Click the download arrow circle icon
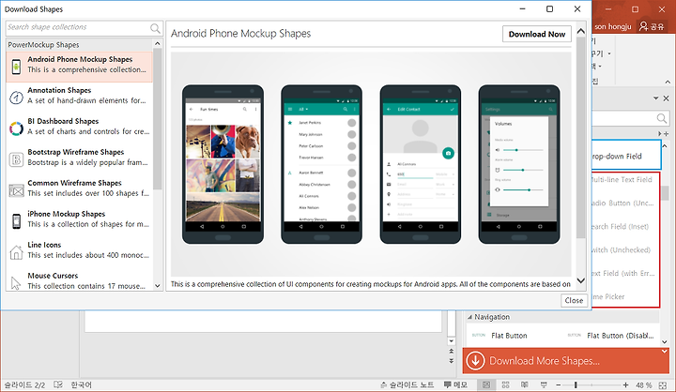This screenshot has height=392, width=676. (x=475, y=361)
